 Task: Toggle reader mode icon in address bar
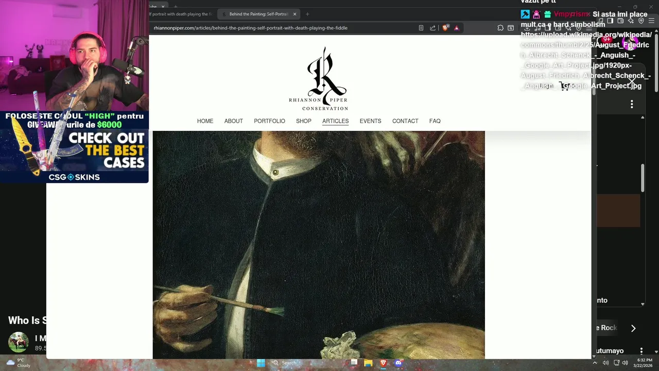(x=421, y=28)
